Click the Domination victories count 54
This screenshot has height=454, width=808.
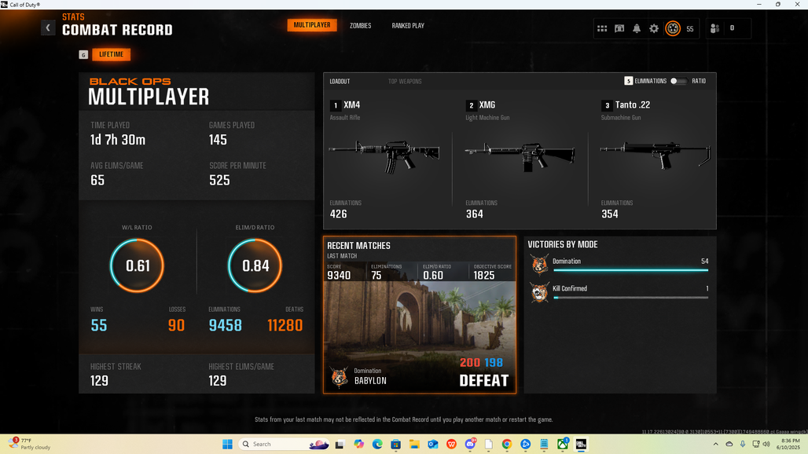704,262
